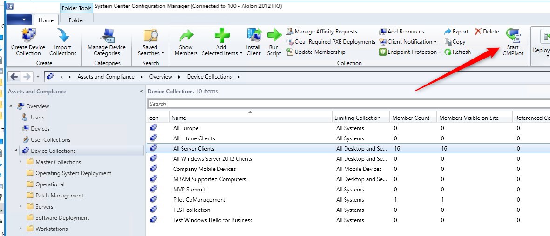This screenshot has width=550, height=236.
Task: Select Software Deployment folder
Action: [x=62, y=218]
